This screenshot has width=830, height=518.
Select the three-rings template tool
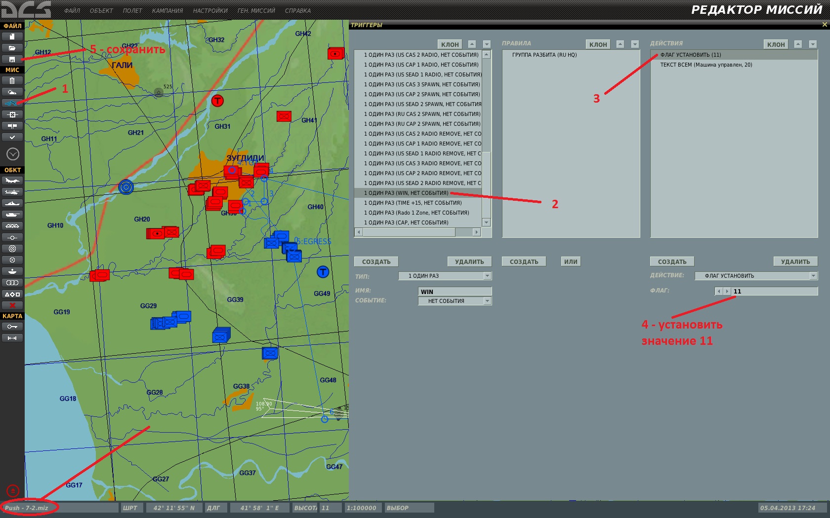[12, 283]
